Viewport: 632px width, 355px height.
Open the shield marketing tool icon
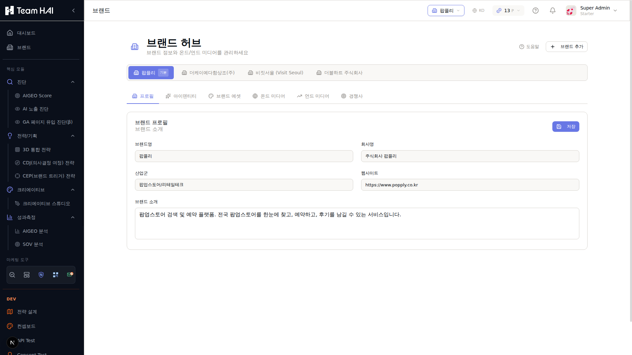tap(41, 275)
